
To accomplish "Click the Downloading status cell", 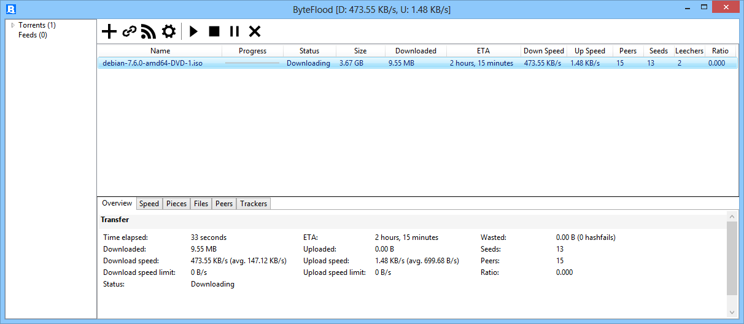I will coord(308,63).
